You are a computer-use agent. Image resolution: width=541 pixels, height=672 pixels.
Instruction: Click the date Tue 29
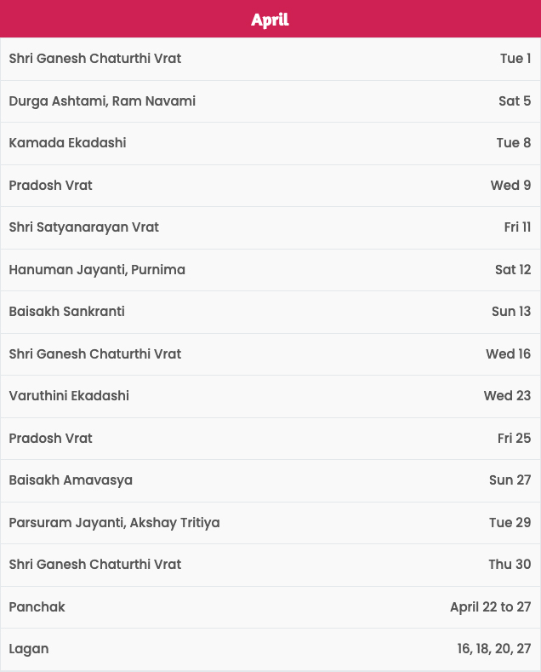510,522
